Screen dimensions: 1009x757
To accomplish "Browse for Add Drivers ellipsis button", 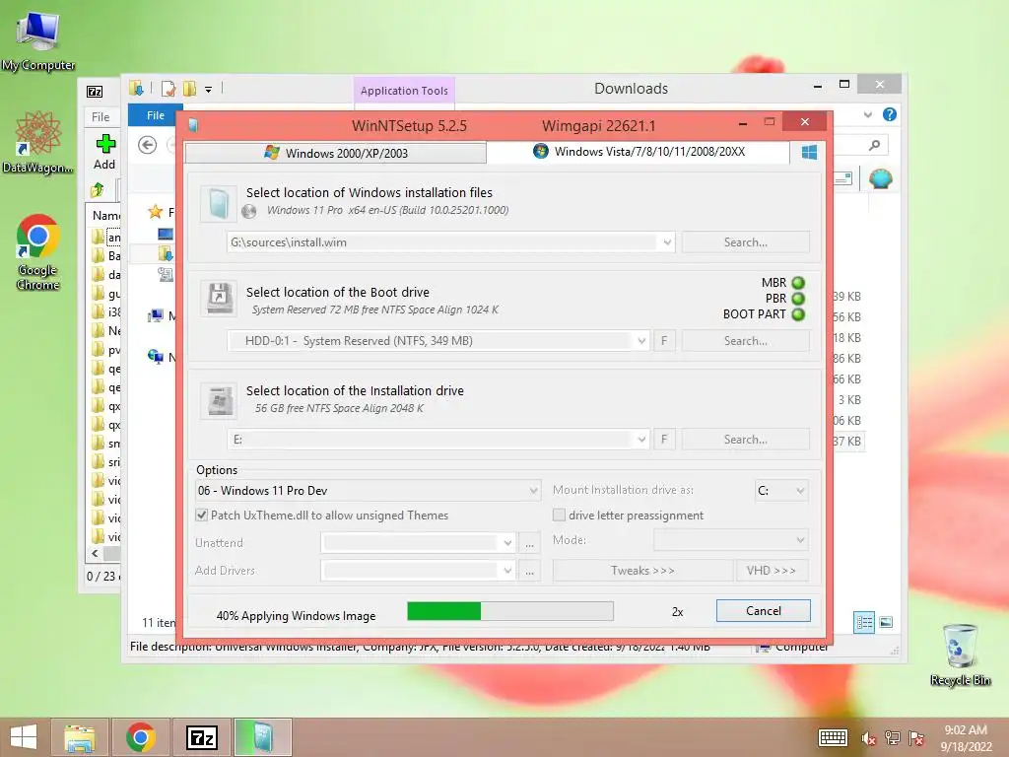I will (x=529, y=571).
